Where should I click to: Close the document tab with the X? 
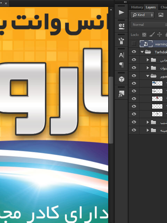(6, 3)
